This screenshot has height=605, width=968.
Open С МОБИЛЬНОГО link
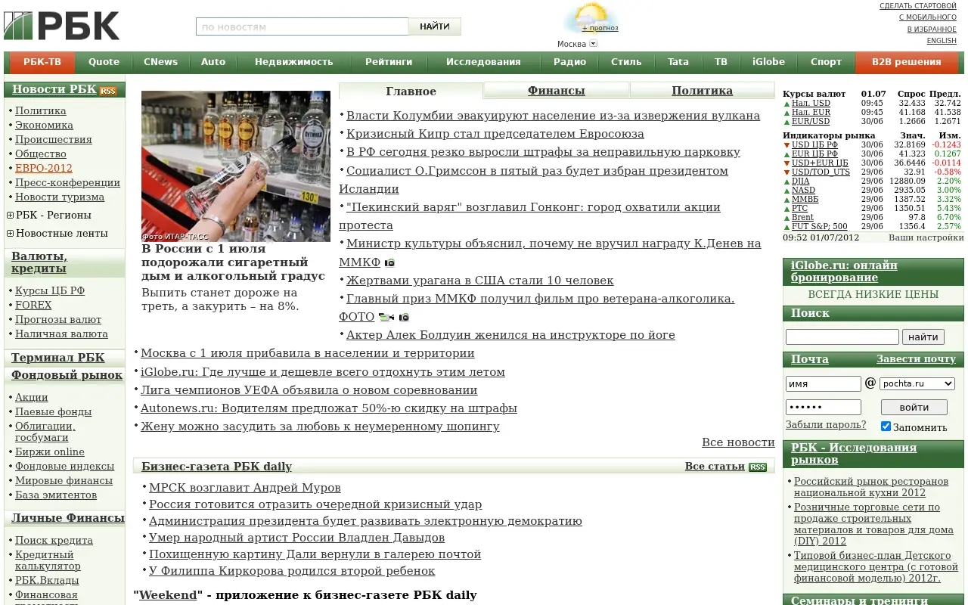point(928,17)
